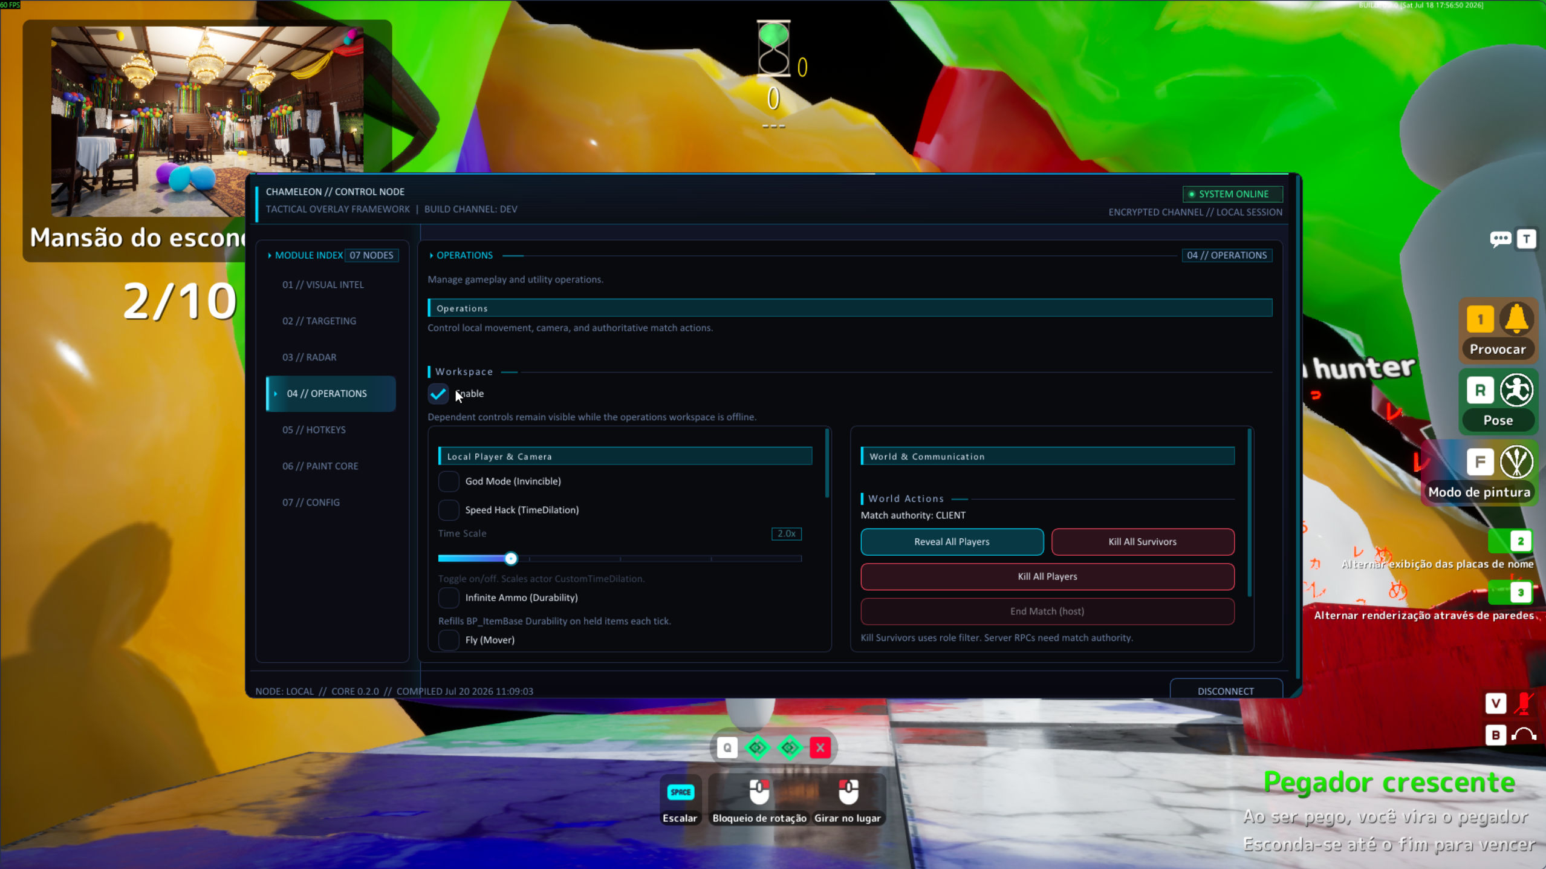Click the Girar no lugar mouse icon

[848, 792]
